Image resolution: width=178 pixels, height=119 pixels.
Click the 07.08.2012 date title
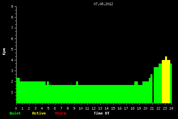[x=103, y=4]
